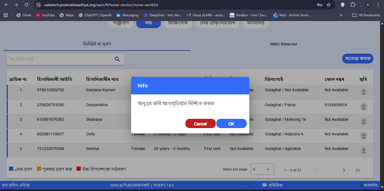Open the browser extensions puzzle icon
The width and height of the screenshot is (384, 191).
tap(353, 4)
